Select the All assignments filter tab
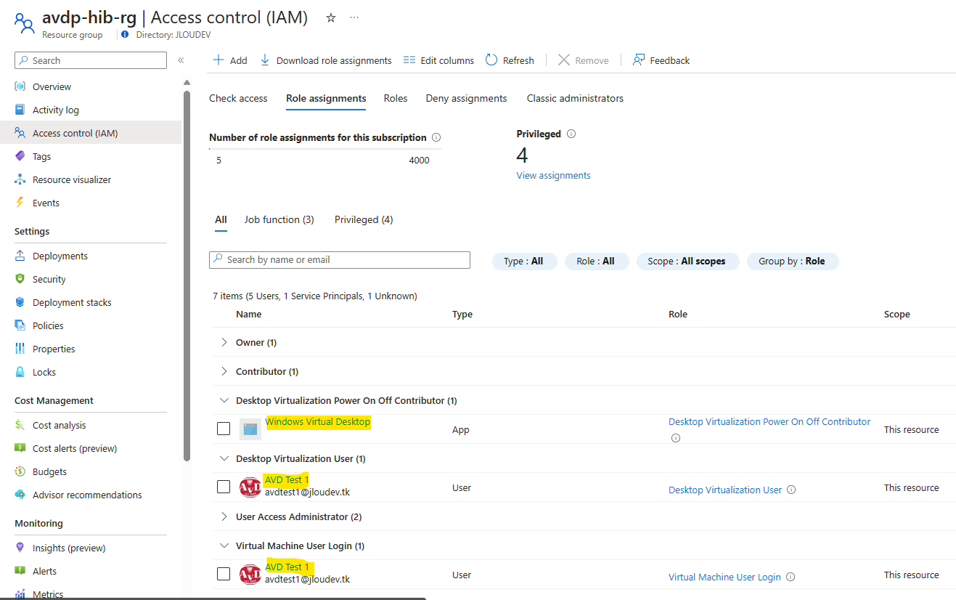Screen dimensions: 956x600 click(221, 219)
